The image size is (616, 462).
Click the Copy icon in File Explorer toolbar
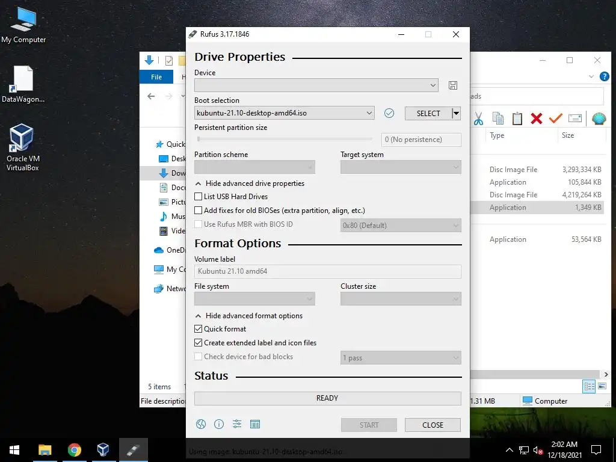pos(497,119)
